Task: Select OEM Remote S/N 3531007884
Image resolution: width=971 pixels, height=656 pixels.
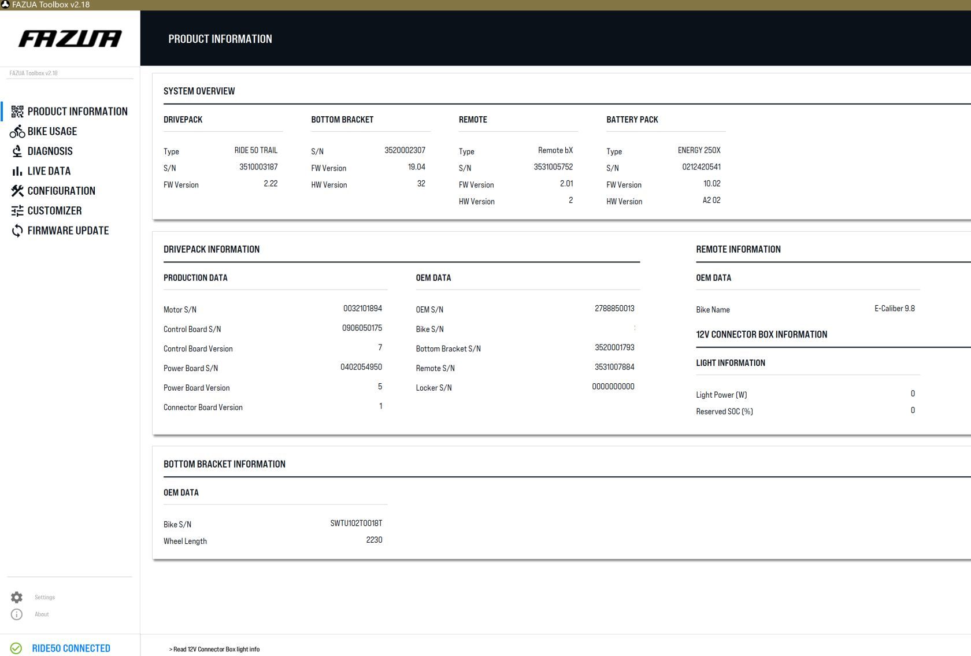Action: (614, 367)
